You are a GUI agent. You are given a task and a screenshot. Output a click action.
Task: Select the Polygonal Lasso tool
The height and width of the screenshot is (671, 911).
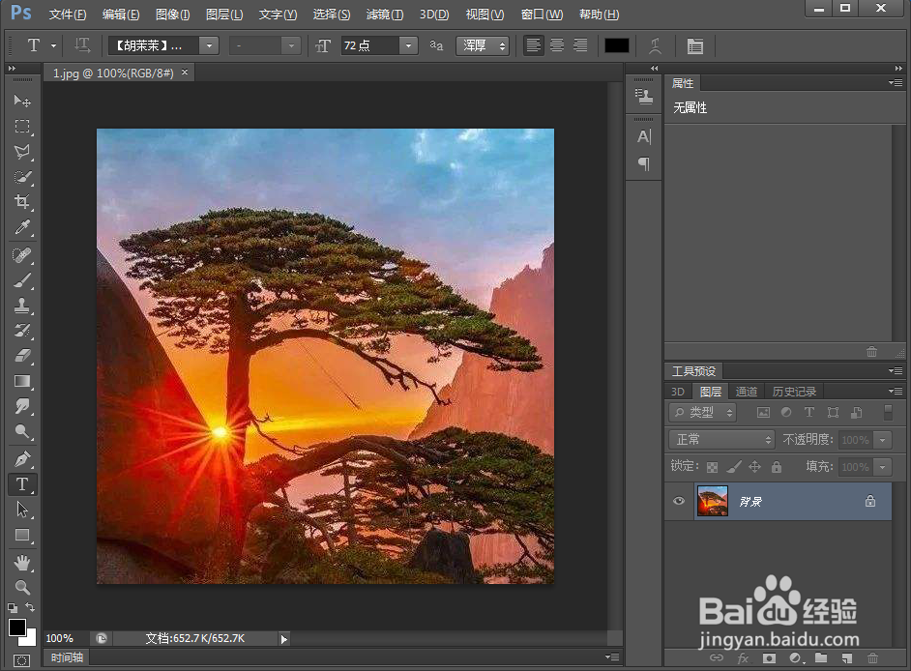point(22,152)
